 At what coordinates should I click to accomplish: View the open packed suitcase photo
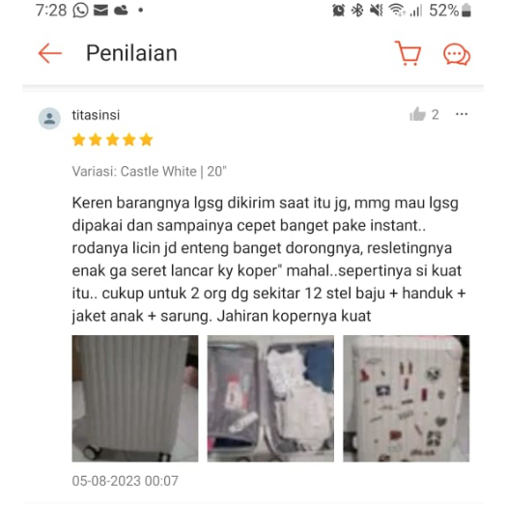tap(270, 398)
